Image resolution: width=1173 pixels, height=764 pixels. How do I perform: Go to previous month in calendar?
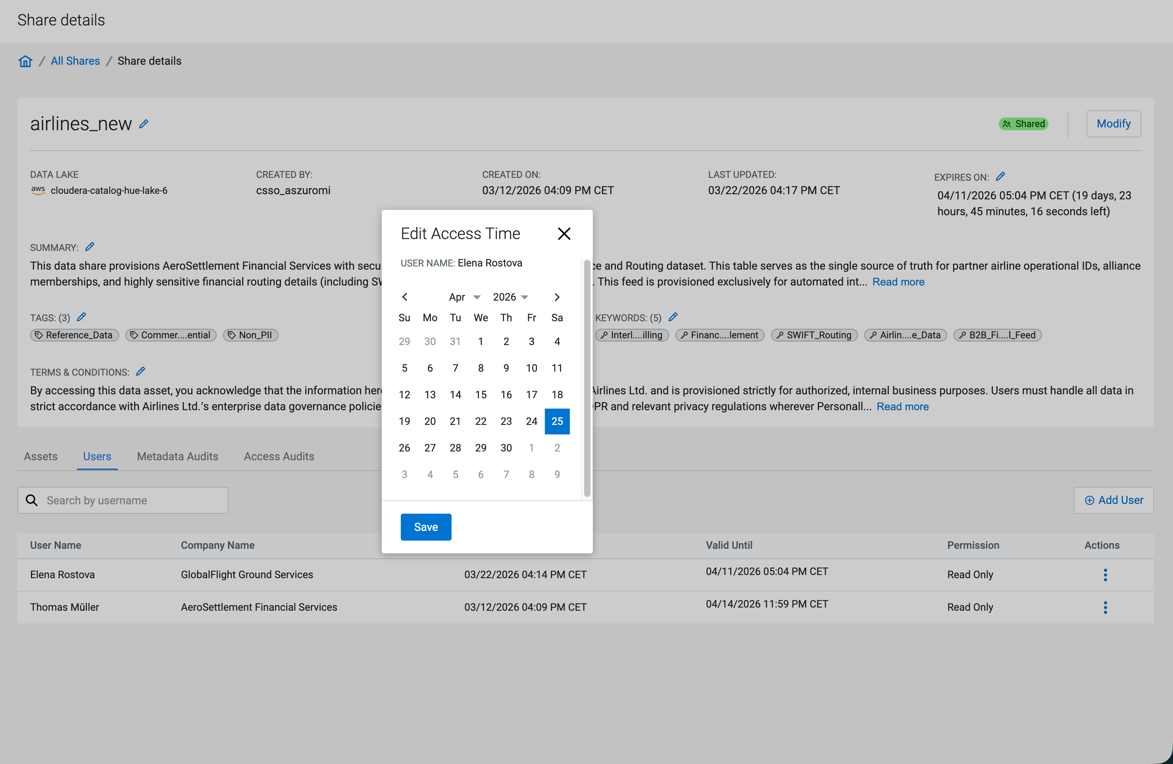click(405, 297)
